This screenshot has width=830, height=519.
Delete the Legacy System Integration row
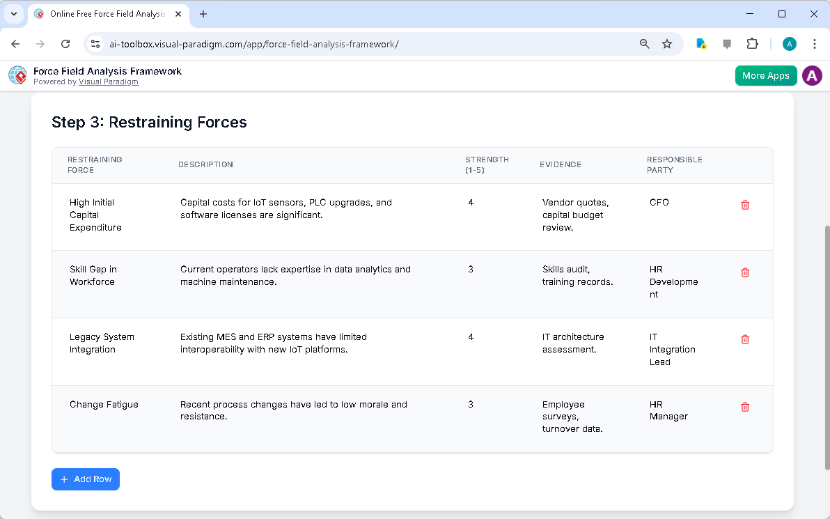click(745, 339)
